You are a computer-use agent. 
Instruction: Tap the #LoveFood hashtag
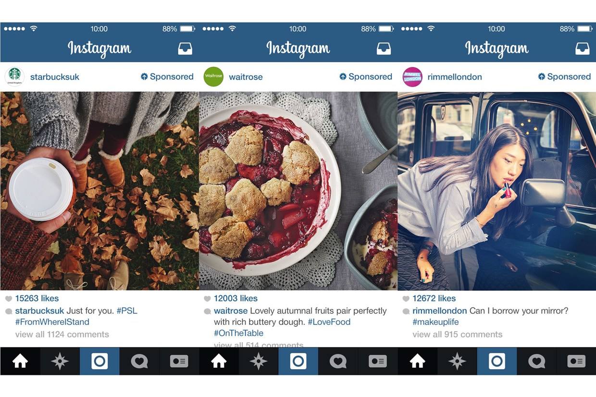point(329,322)
